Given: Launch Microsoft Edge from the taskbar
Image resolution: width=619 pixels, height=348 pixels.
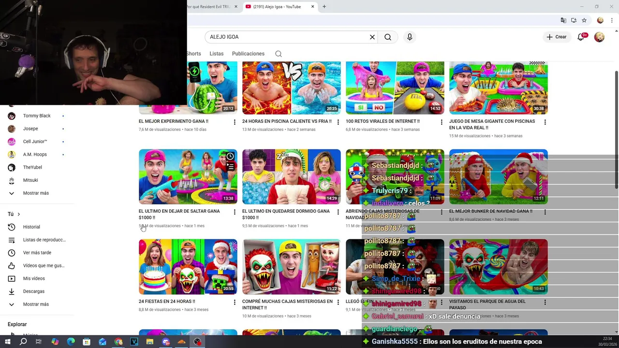Looking at the screenshot, I should (71, 342).
